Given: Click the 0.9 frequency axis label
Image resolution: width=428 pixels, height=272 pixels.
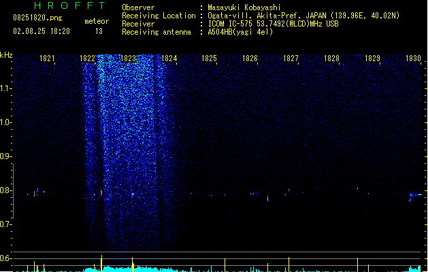Looking at the screenshot, I should tap(5, 156).
